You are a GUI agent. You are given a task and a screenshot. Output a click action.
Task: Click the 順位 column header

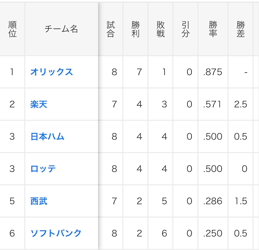12,29
